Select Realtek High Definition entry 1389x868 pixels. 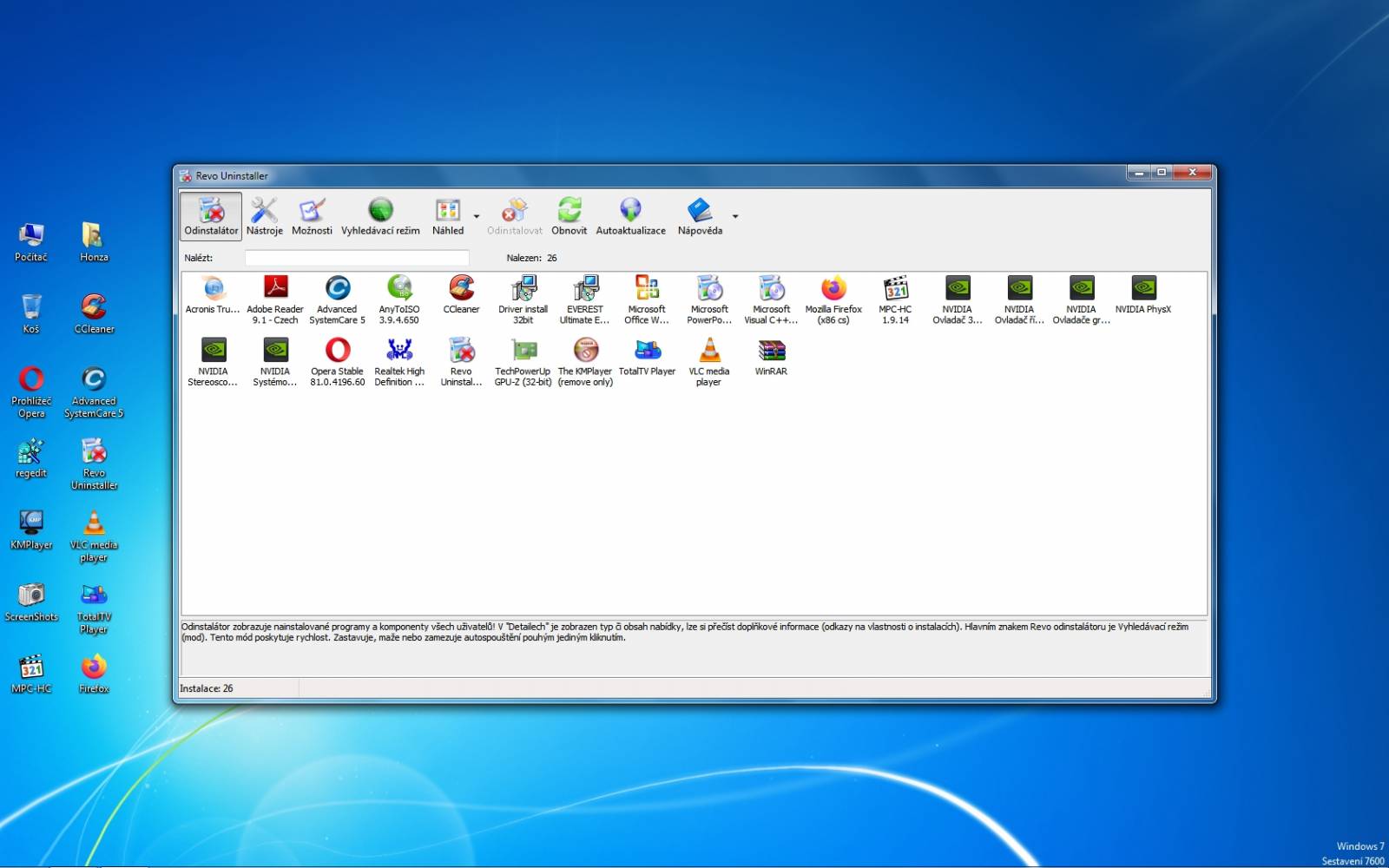[x=399, y=362]
